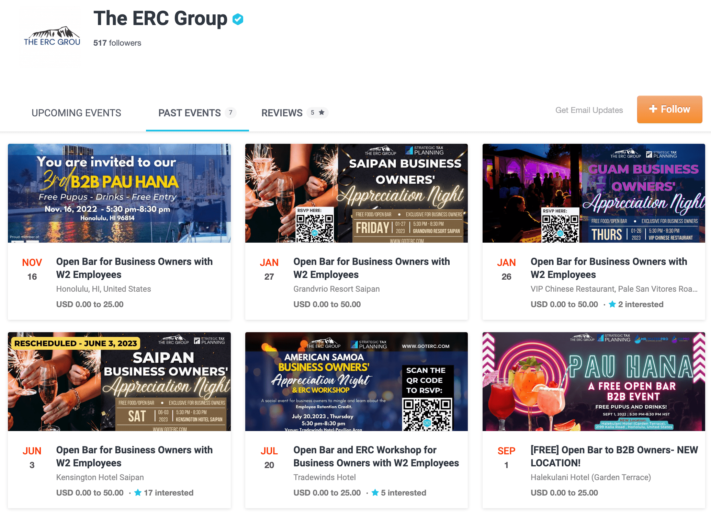Click the verified badge next to The ERC Group
This screenshot has height=512, width=711.
[x=238, y=19]
